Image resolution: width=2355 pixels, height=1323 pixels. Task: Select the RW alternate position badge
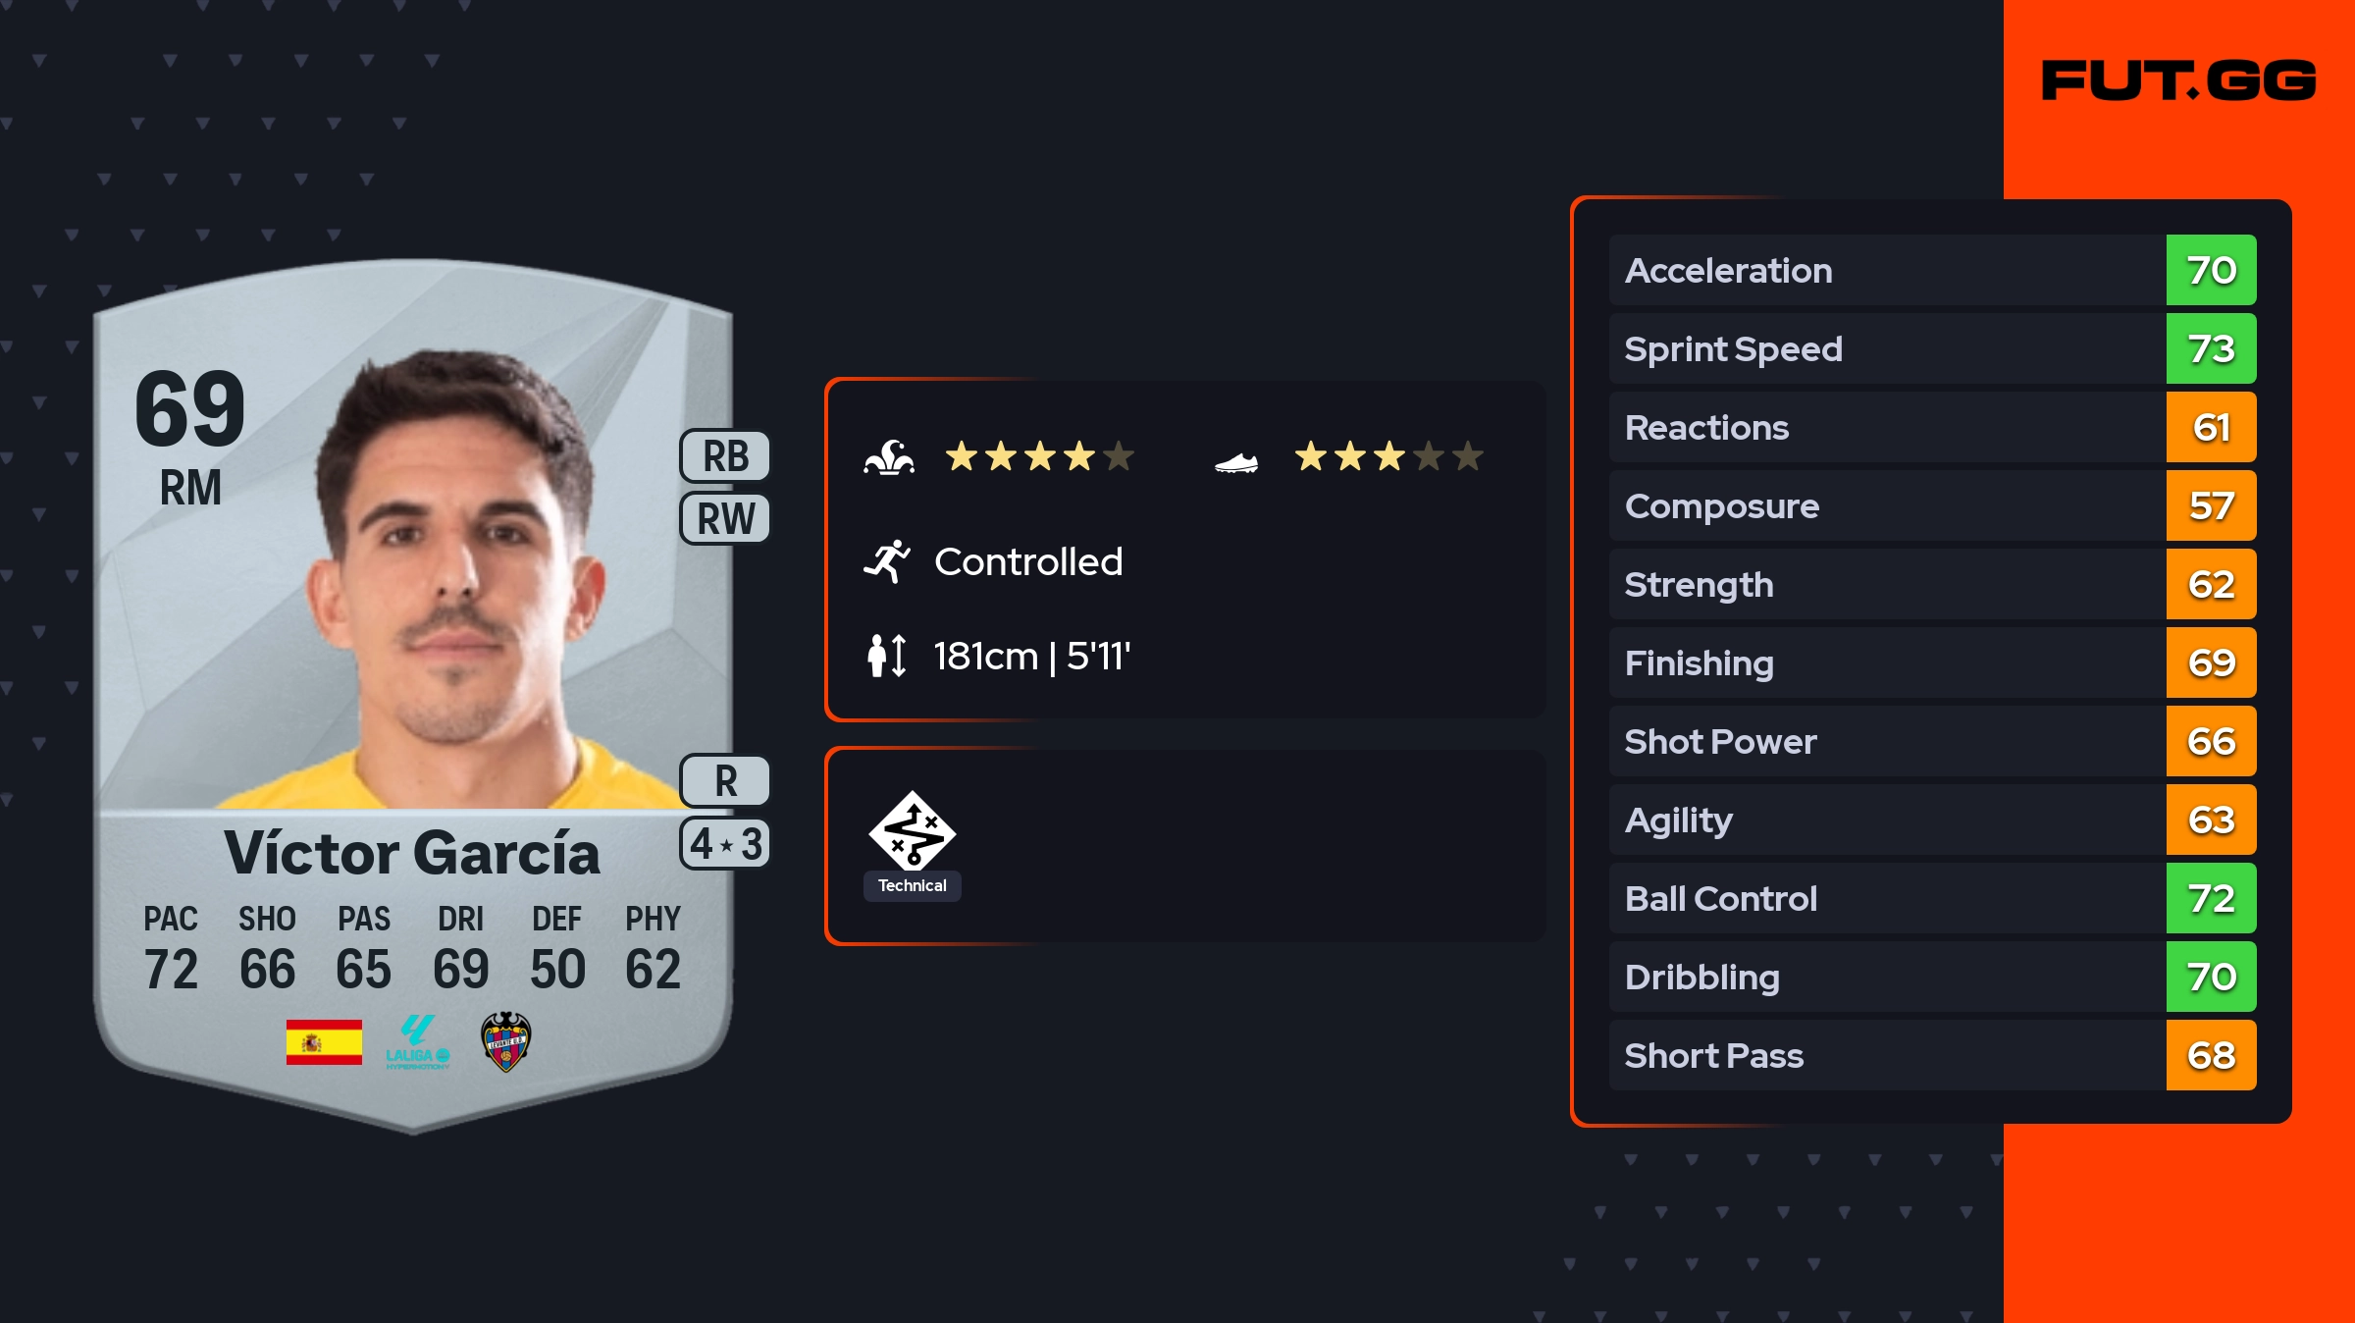[x=725, y=518]
